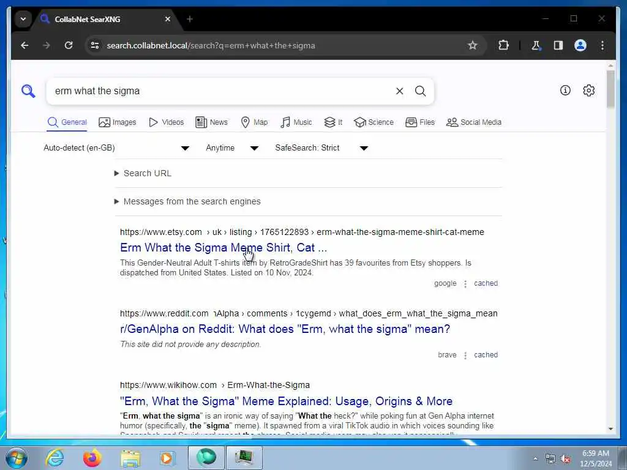Click the SearXNG logo magnifier
The height and width of the screenshot is (470, 627).
pos(28,91)
